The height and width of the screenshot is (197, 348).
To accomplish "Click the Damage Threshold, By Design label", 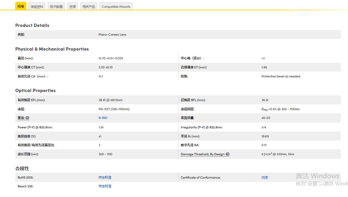I will point(203,154).
